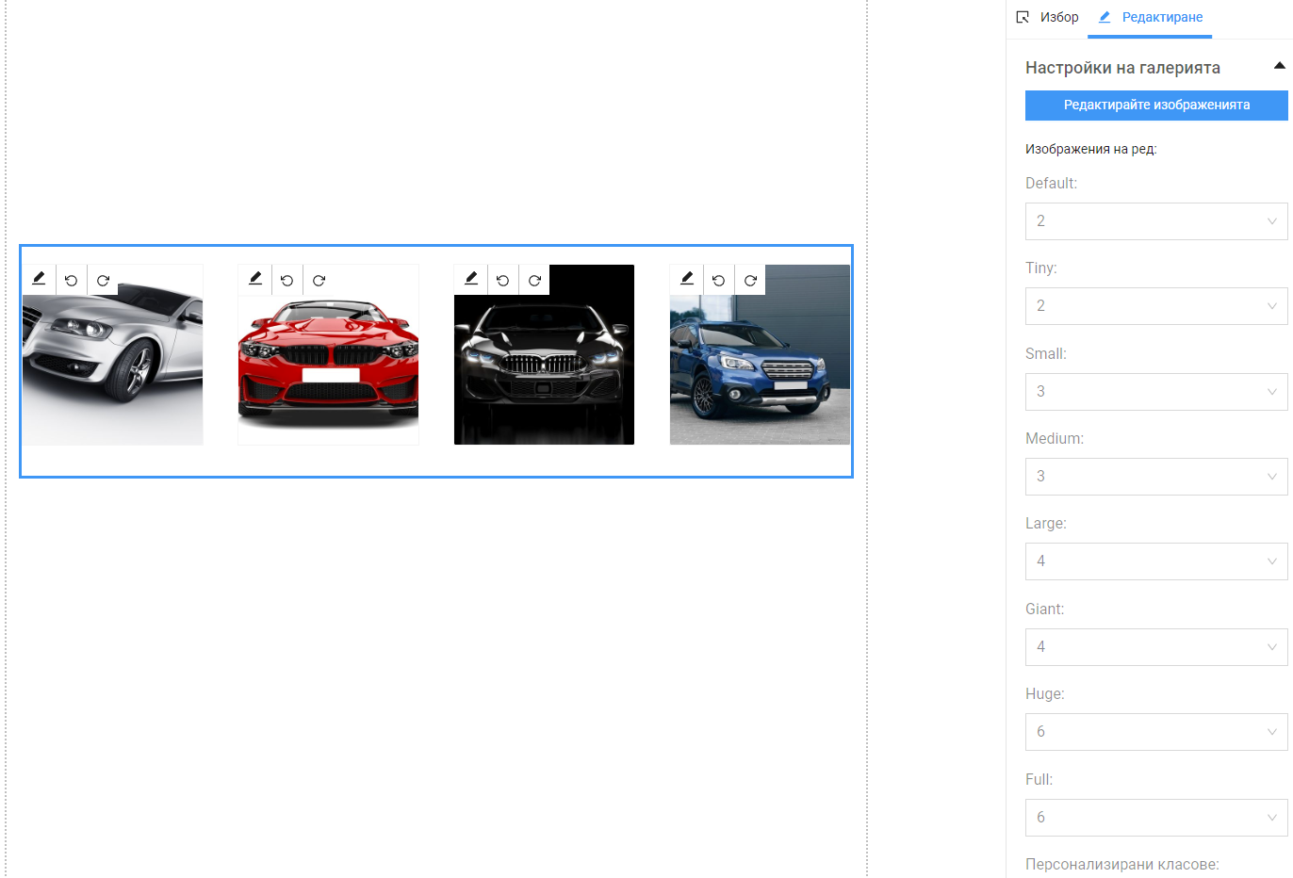Edit the blue Subaru image with pencil
Viewport: 1293px width, 878px height.
(686, 280)
